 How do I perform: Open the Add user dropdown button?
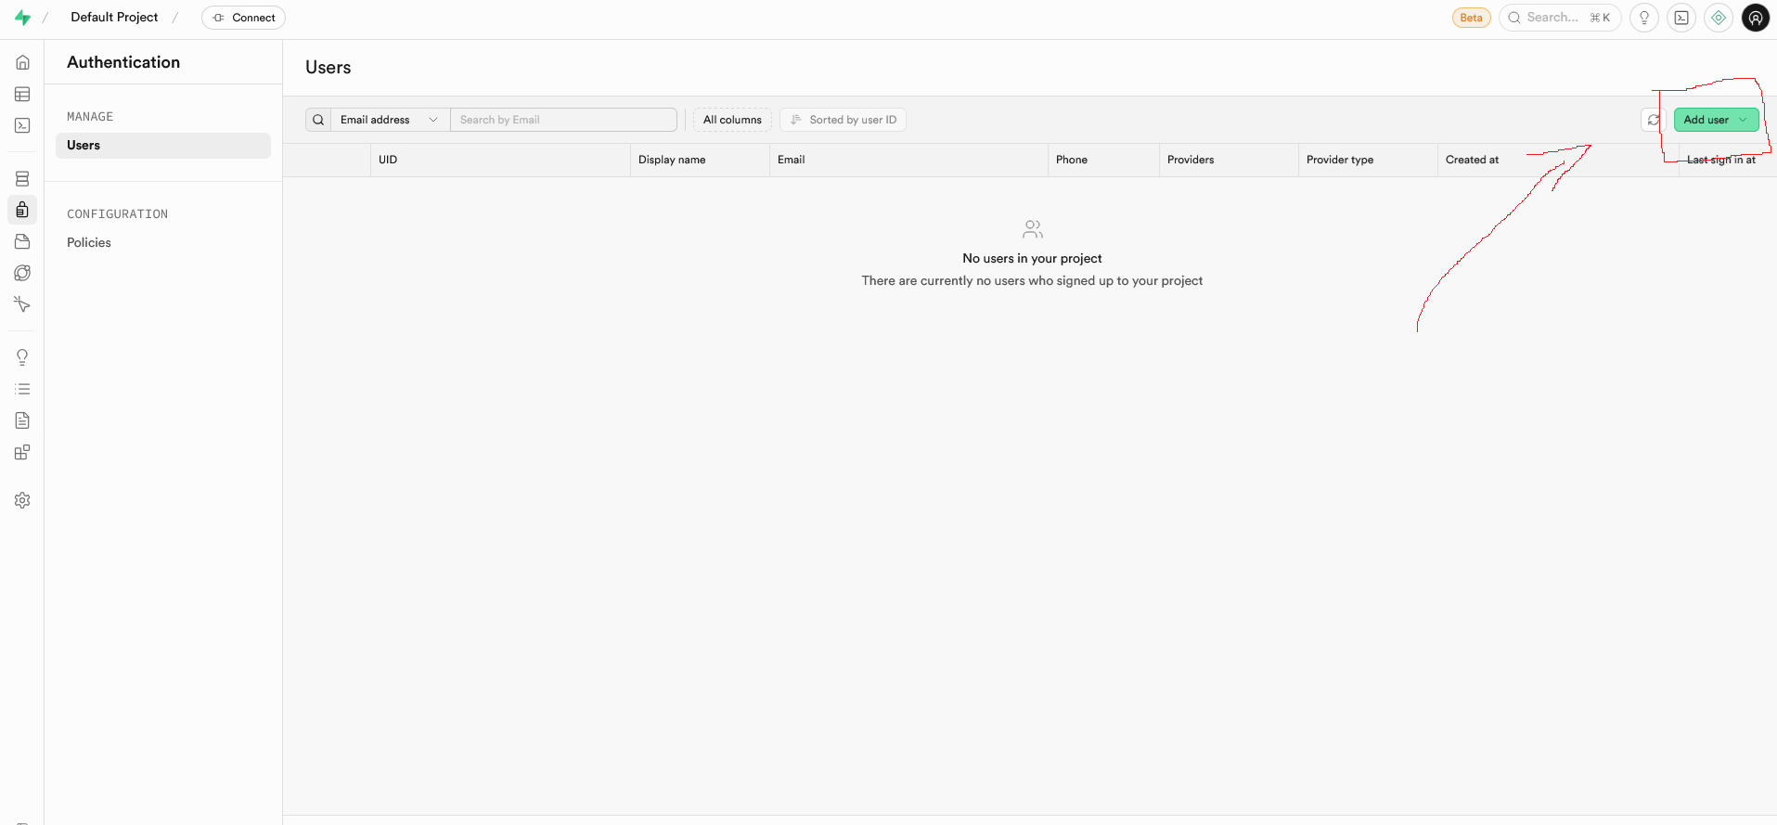tap(1716, 120)
